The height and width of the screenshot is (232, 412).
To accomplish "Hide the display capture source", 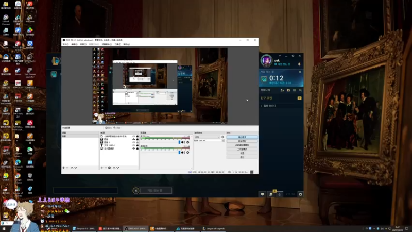I will tap(133, 148).
